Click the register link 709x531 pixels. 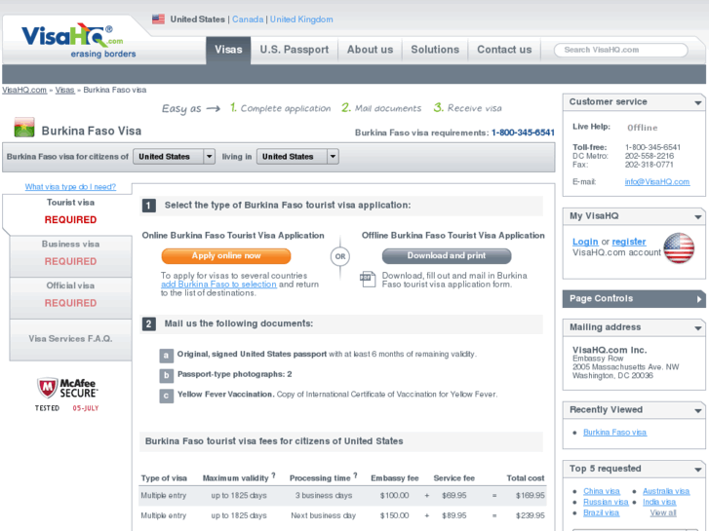[629, 242]
